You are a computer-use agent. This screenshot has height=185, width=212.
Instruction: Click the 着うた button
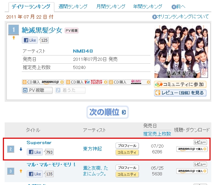pos(70,90)
